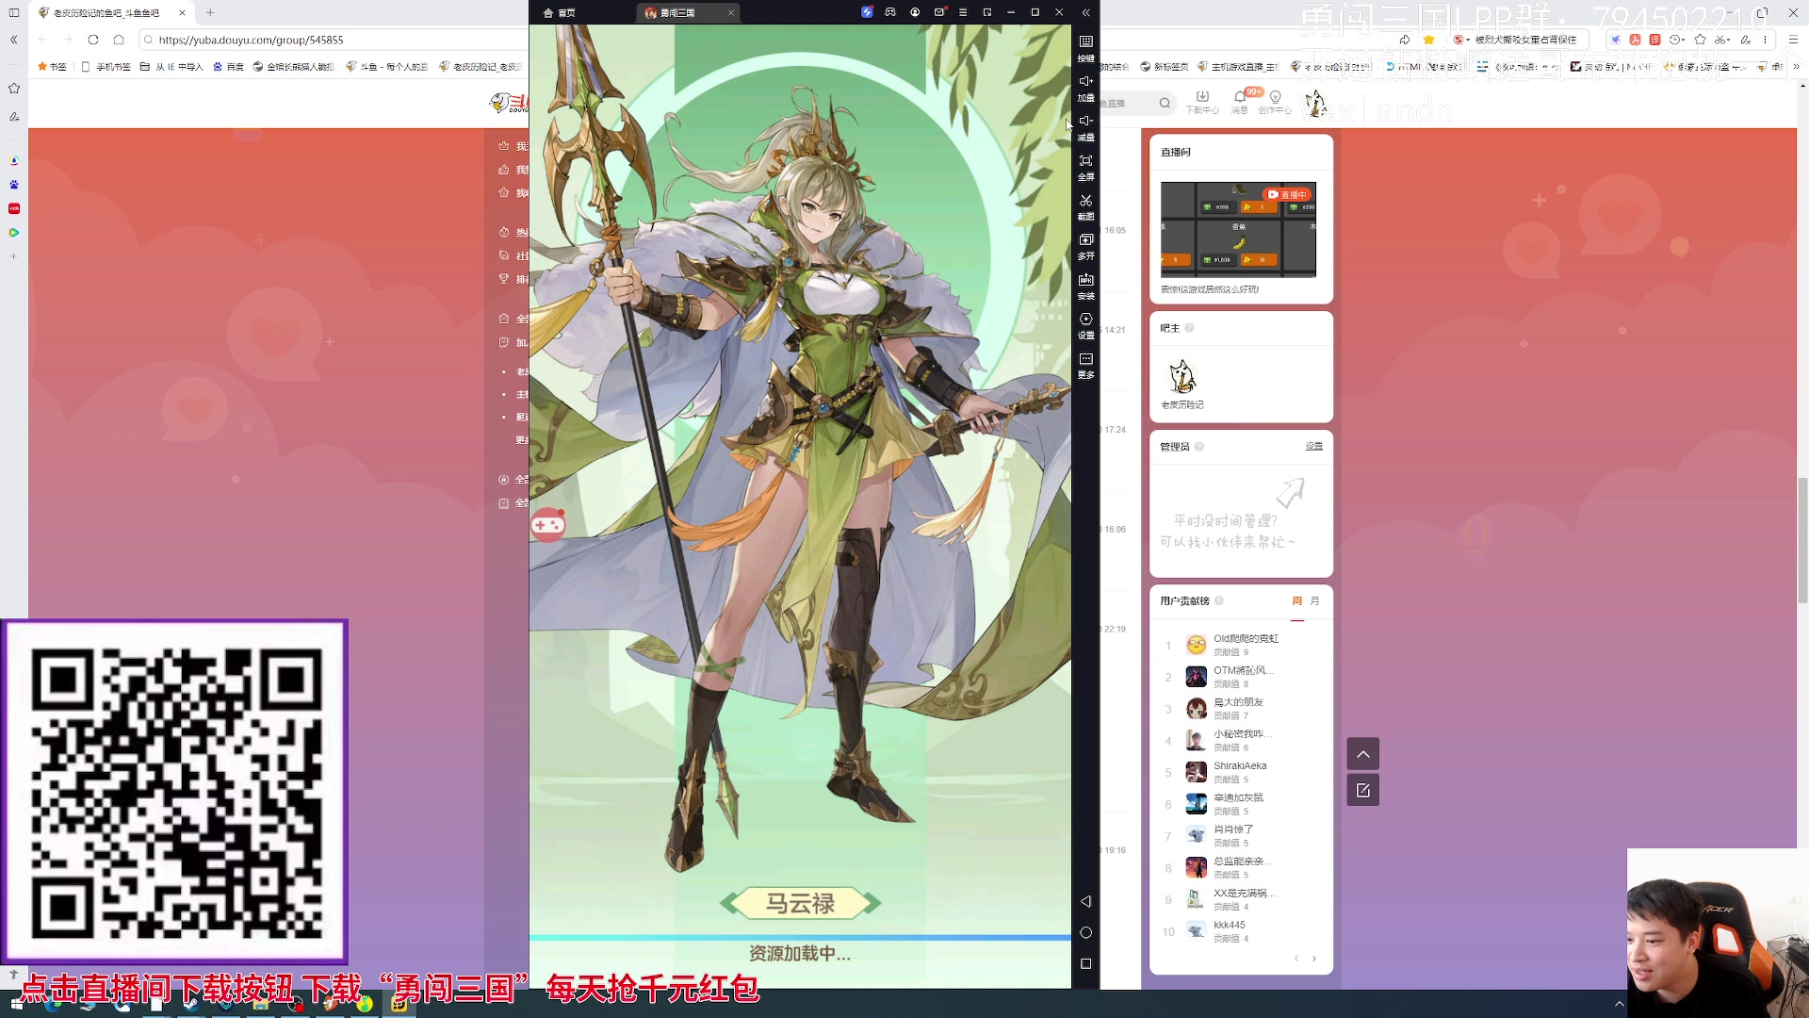This screenshot has width=1809, height=1018.
Task: Open 老皮历险记 host avatar under 吧主
Action: 1182,376
